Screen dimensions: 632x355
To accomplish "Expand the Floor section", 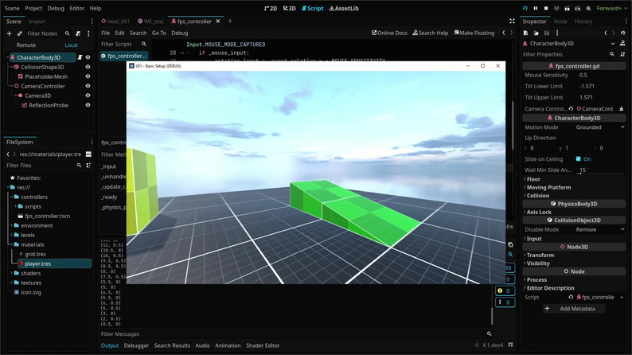I will click(533, 179).
